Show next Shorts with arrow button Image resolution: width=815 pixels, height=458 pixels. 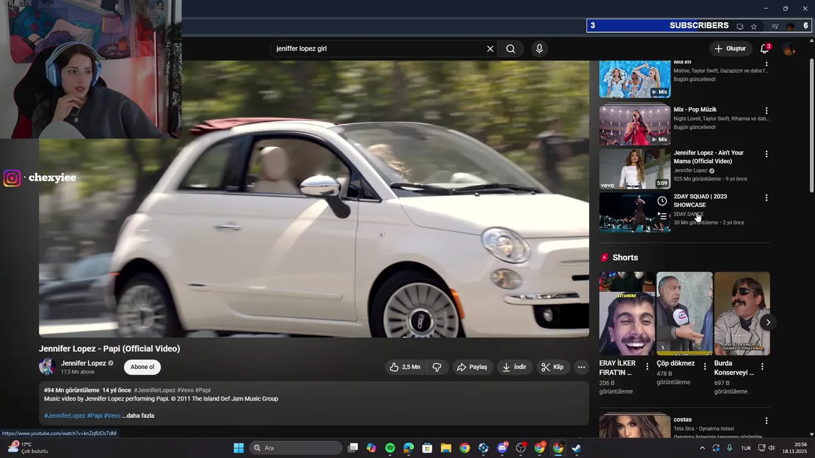[x=768, y=323]
